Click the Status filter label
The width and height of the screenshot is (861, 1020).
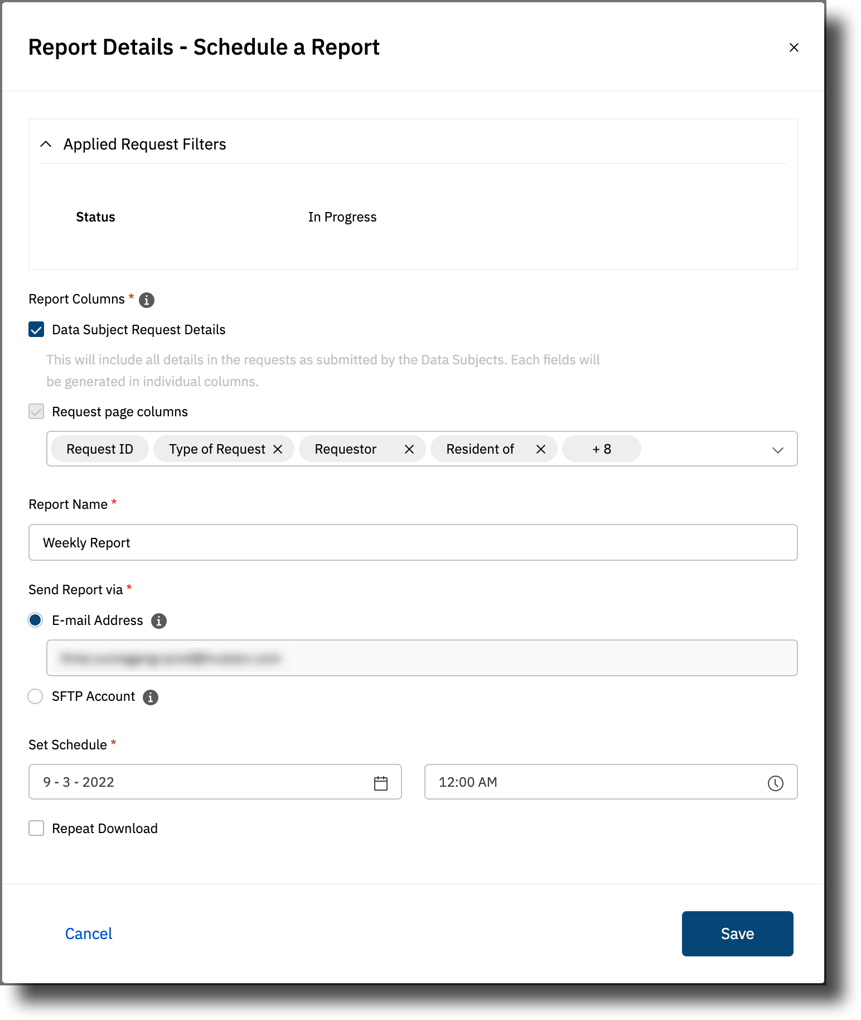coord(95,217)
